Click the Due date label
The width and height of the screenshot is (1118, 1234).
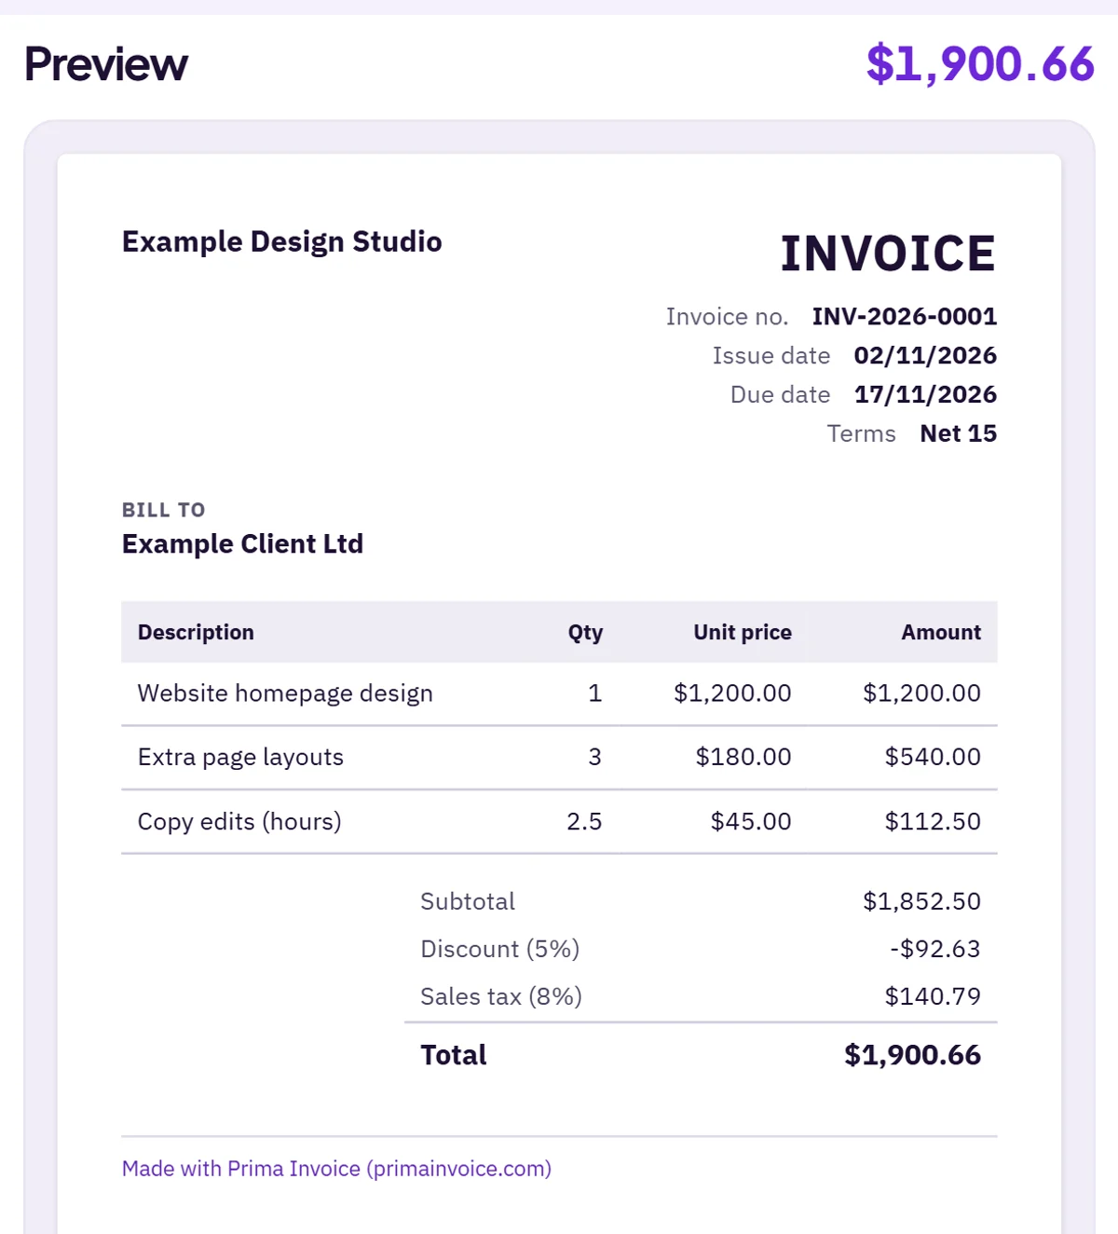[780, 395]
